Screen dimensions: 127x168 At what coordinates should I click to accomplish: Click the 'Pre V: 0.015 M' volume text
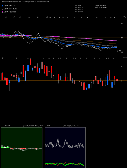pyautogui.click(x=101, y=8)
